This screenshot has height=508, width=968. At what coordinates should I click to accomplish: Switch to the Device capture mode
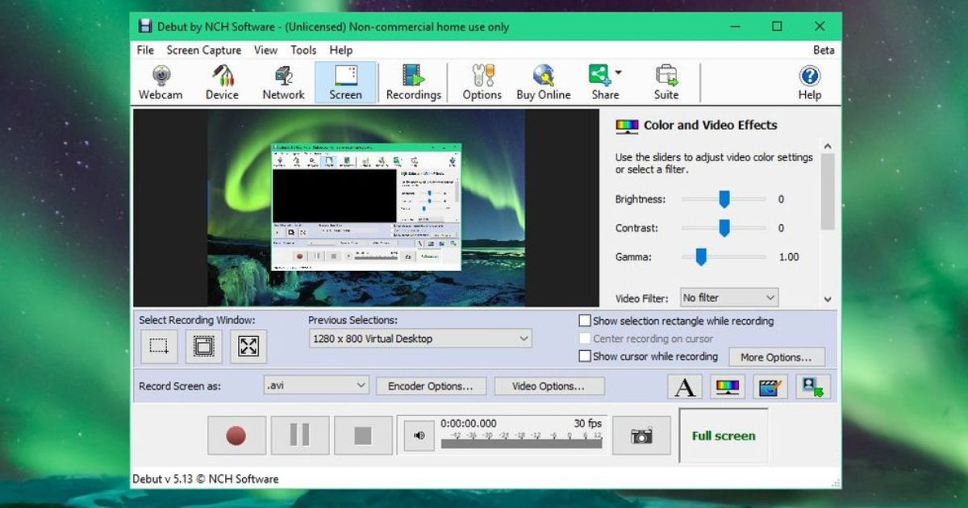click(x=222, y=81)
